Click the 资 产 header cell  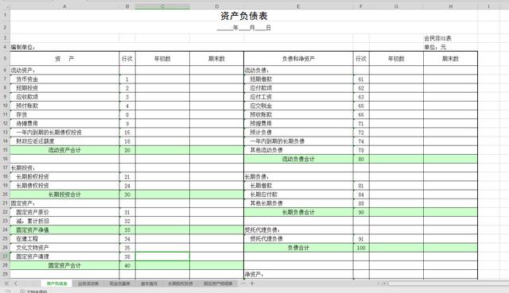pyautogui.click(x=64, y=59)
